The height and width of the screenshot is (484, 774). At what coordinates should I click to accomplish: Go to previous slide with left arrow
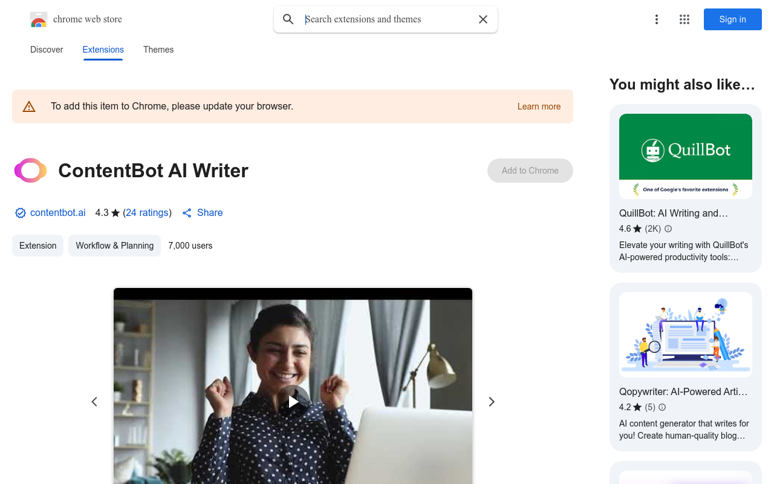click(94, 402)
